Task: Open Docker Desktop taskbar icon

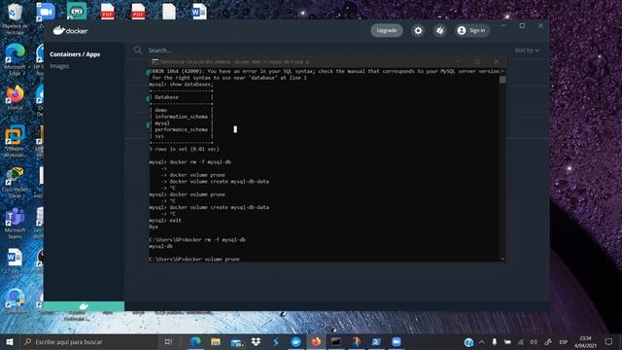Action: click(x=295, y=341)
